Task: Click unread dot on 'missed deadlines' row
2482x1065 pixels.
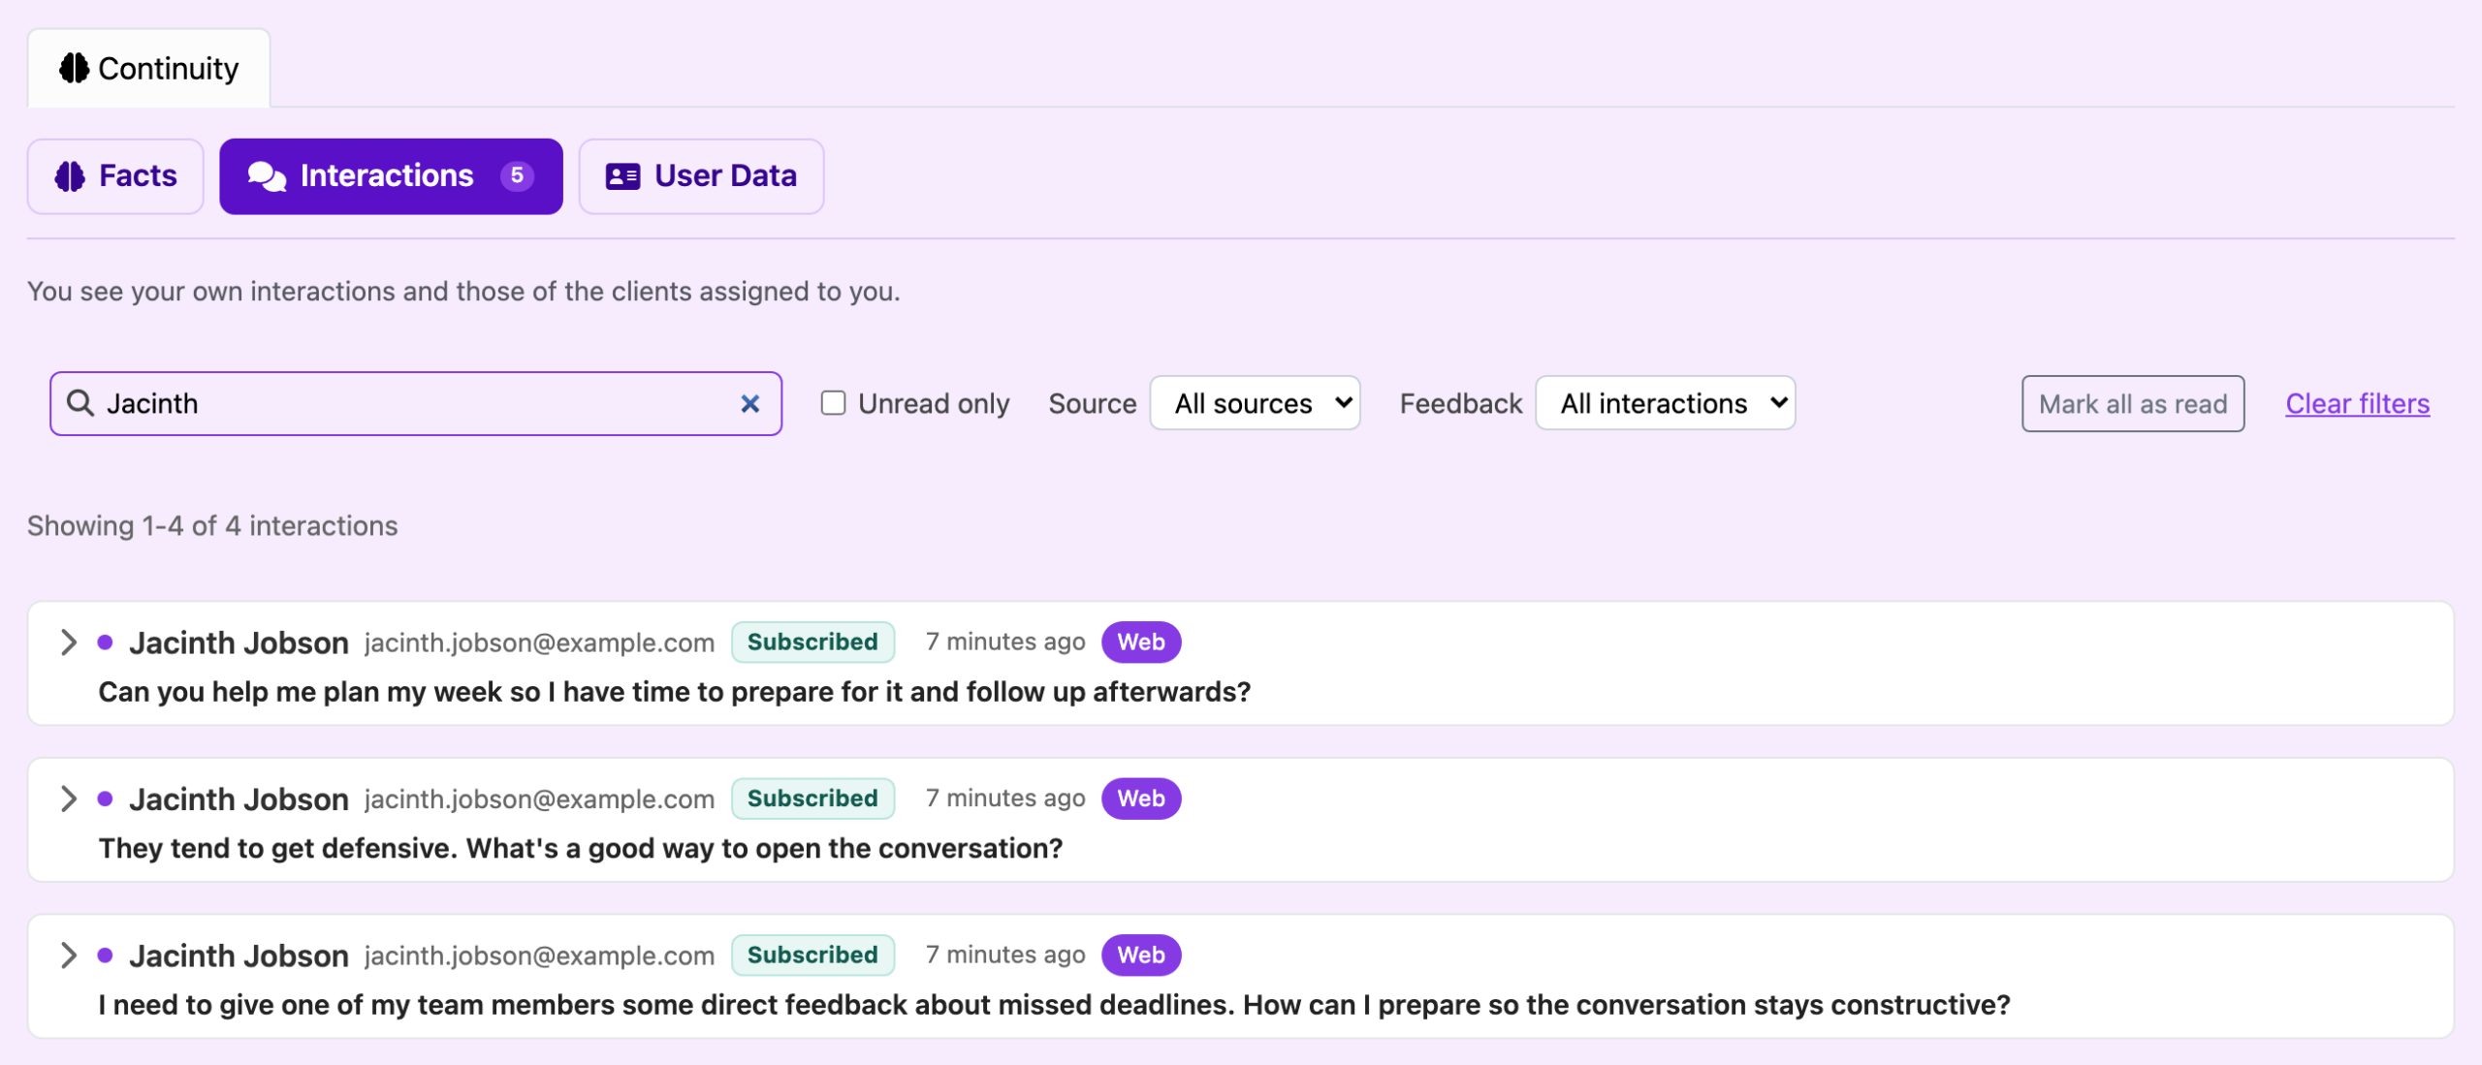Action: pos(106,955)
